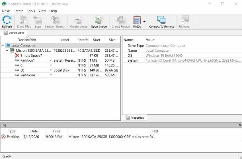Click the Connect To Remote icon
This screenshot has height=159, width=242.
tap(162, 20)
